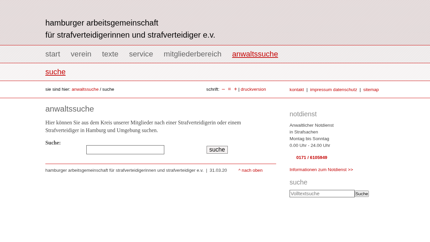Click the Volltextsuche input field

pyautogui.click(x=322, y=194)
